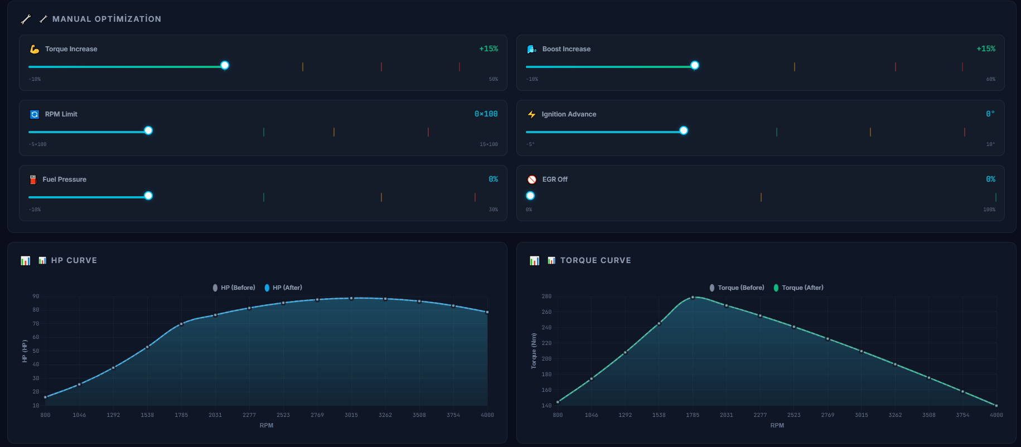The width and height of the screenshot is (1021, 447).
Task: Toggle HP (Before) series in legend
Action: 234,288
